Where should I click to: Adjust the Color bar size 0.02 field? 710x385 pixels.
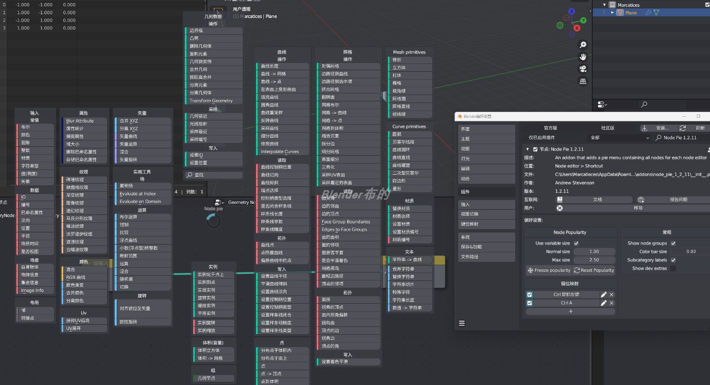click(690, 252)
